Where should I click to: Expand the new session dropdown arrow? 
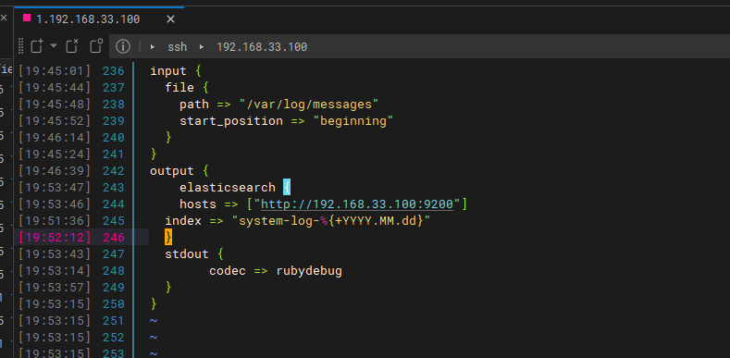(x=54, y=45)
